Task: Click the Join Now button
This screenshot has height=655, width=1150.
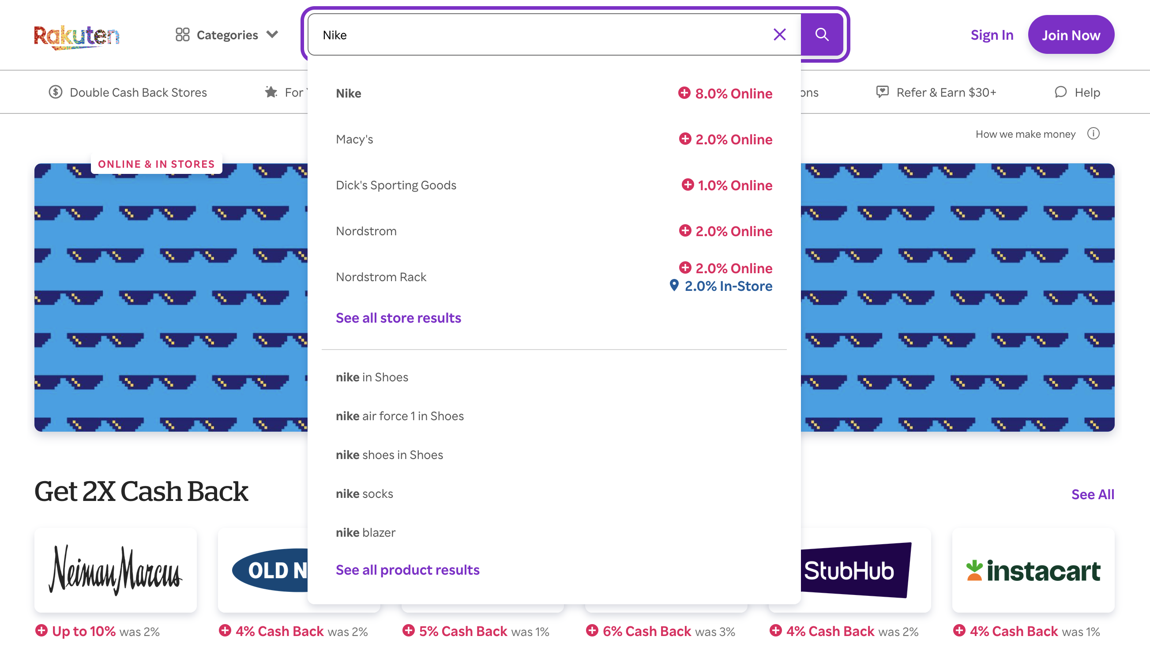Action: (x=1071, y=34)
